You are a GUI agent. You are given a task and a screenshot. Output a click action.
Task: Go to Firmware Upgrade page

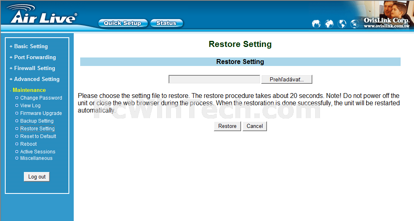pyautogui.click(x=41, y=113)
